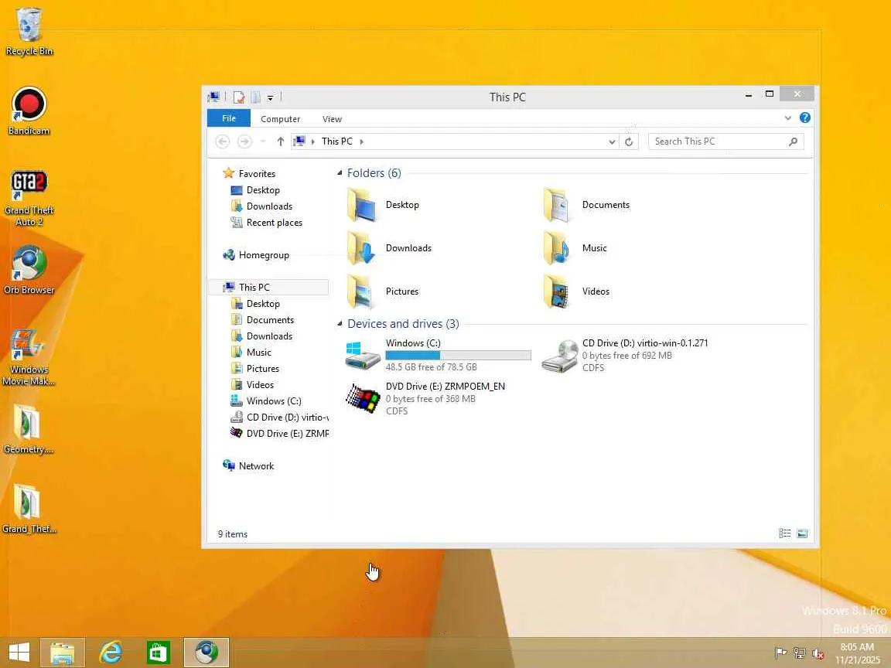This screenshot has height=668, width=891.
Task: Open the address bar history dropdown
Action: tap(612, 141)
